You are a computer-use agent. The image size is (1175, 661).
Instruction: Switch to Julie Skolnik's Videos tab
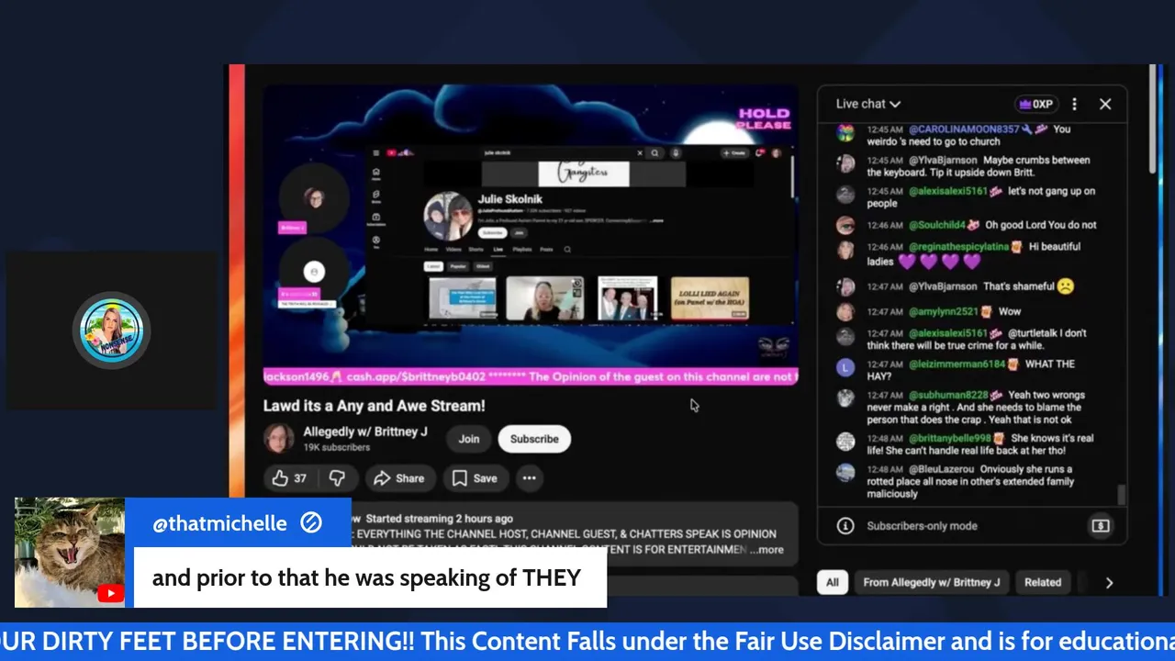[x=453, y=250]
